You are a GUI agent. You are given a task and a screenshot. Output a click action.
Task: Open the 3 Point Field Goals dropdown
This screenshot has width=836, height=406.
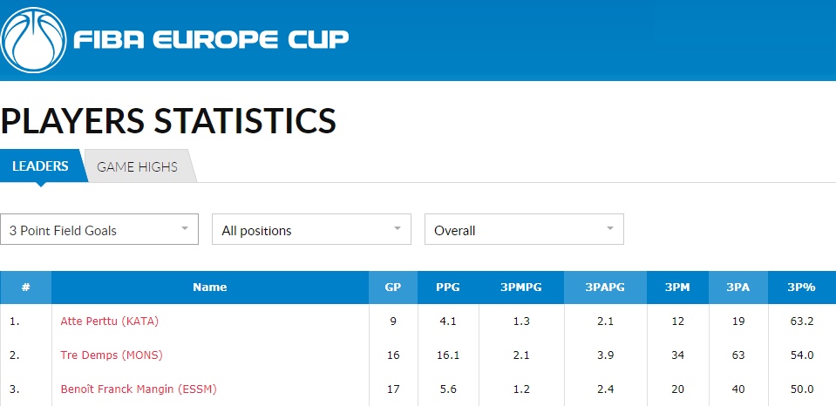point(99,230)
